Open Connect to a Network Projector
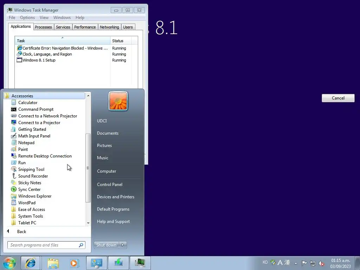360x270 pixels. pyautogui.click(x=47, y=116)
